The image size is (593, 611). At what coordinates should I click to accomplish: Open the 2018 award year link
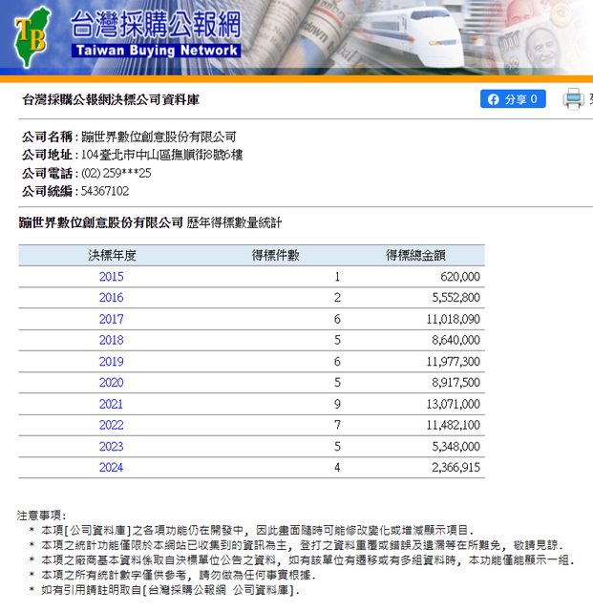click(111, 340)
